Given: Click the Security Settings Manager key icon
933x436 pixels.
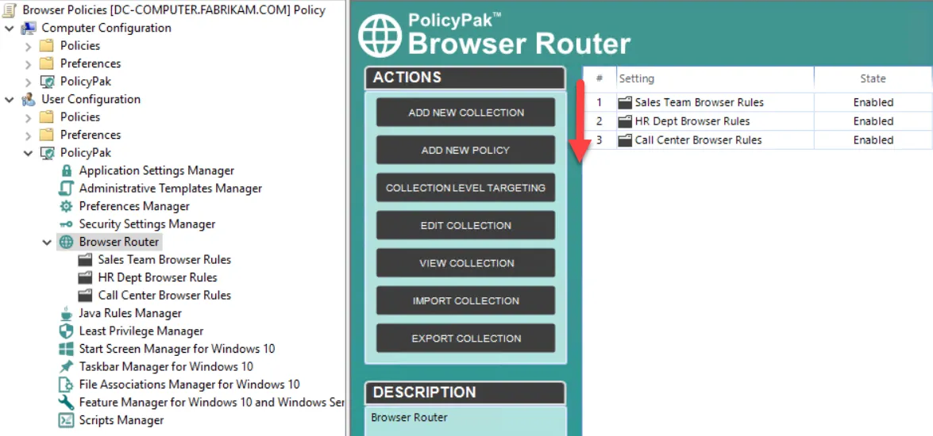Looking at the screenshot, I should point(66,224).
